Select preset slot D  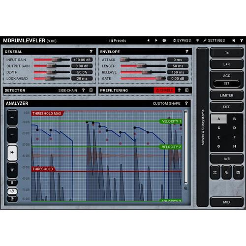tap(235, 128)
